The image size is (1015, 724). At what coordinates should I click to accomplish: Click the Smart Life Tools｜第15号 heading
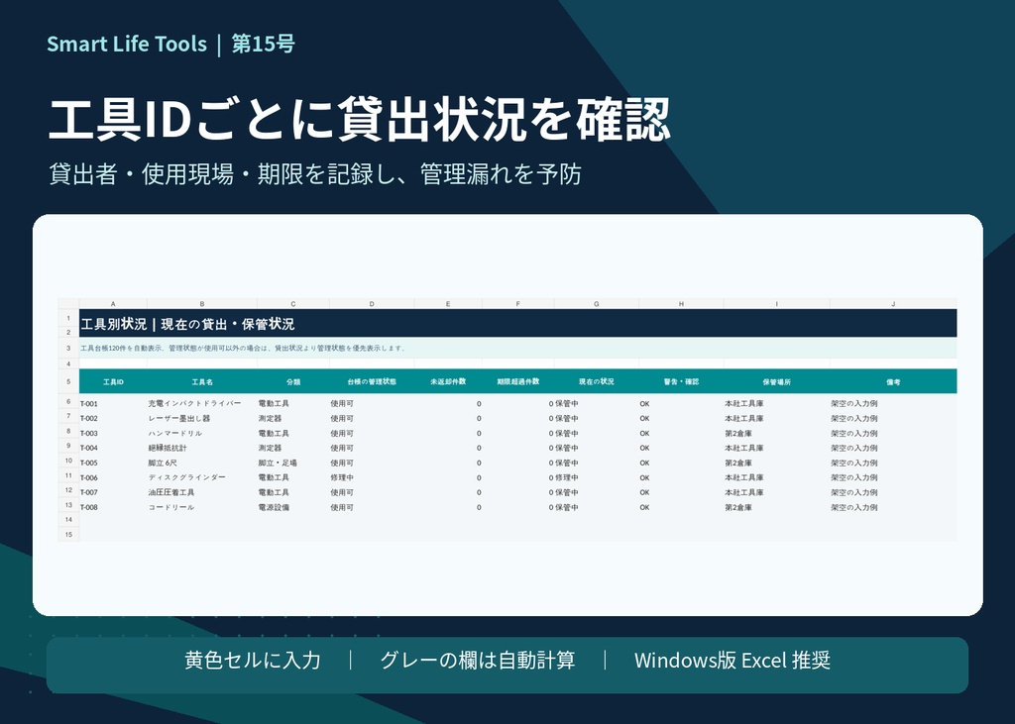tap(170, 44)
